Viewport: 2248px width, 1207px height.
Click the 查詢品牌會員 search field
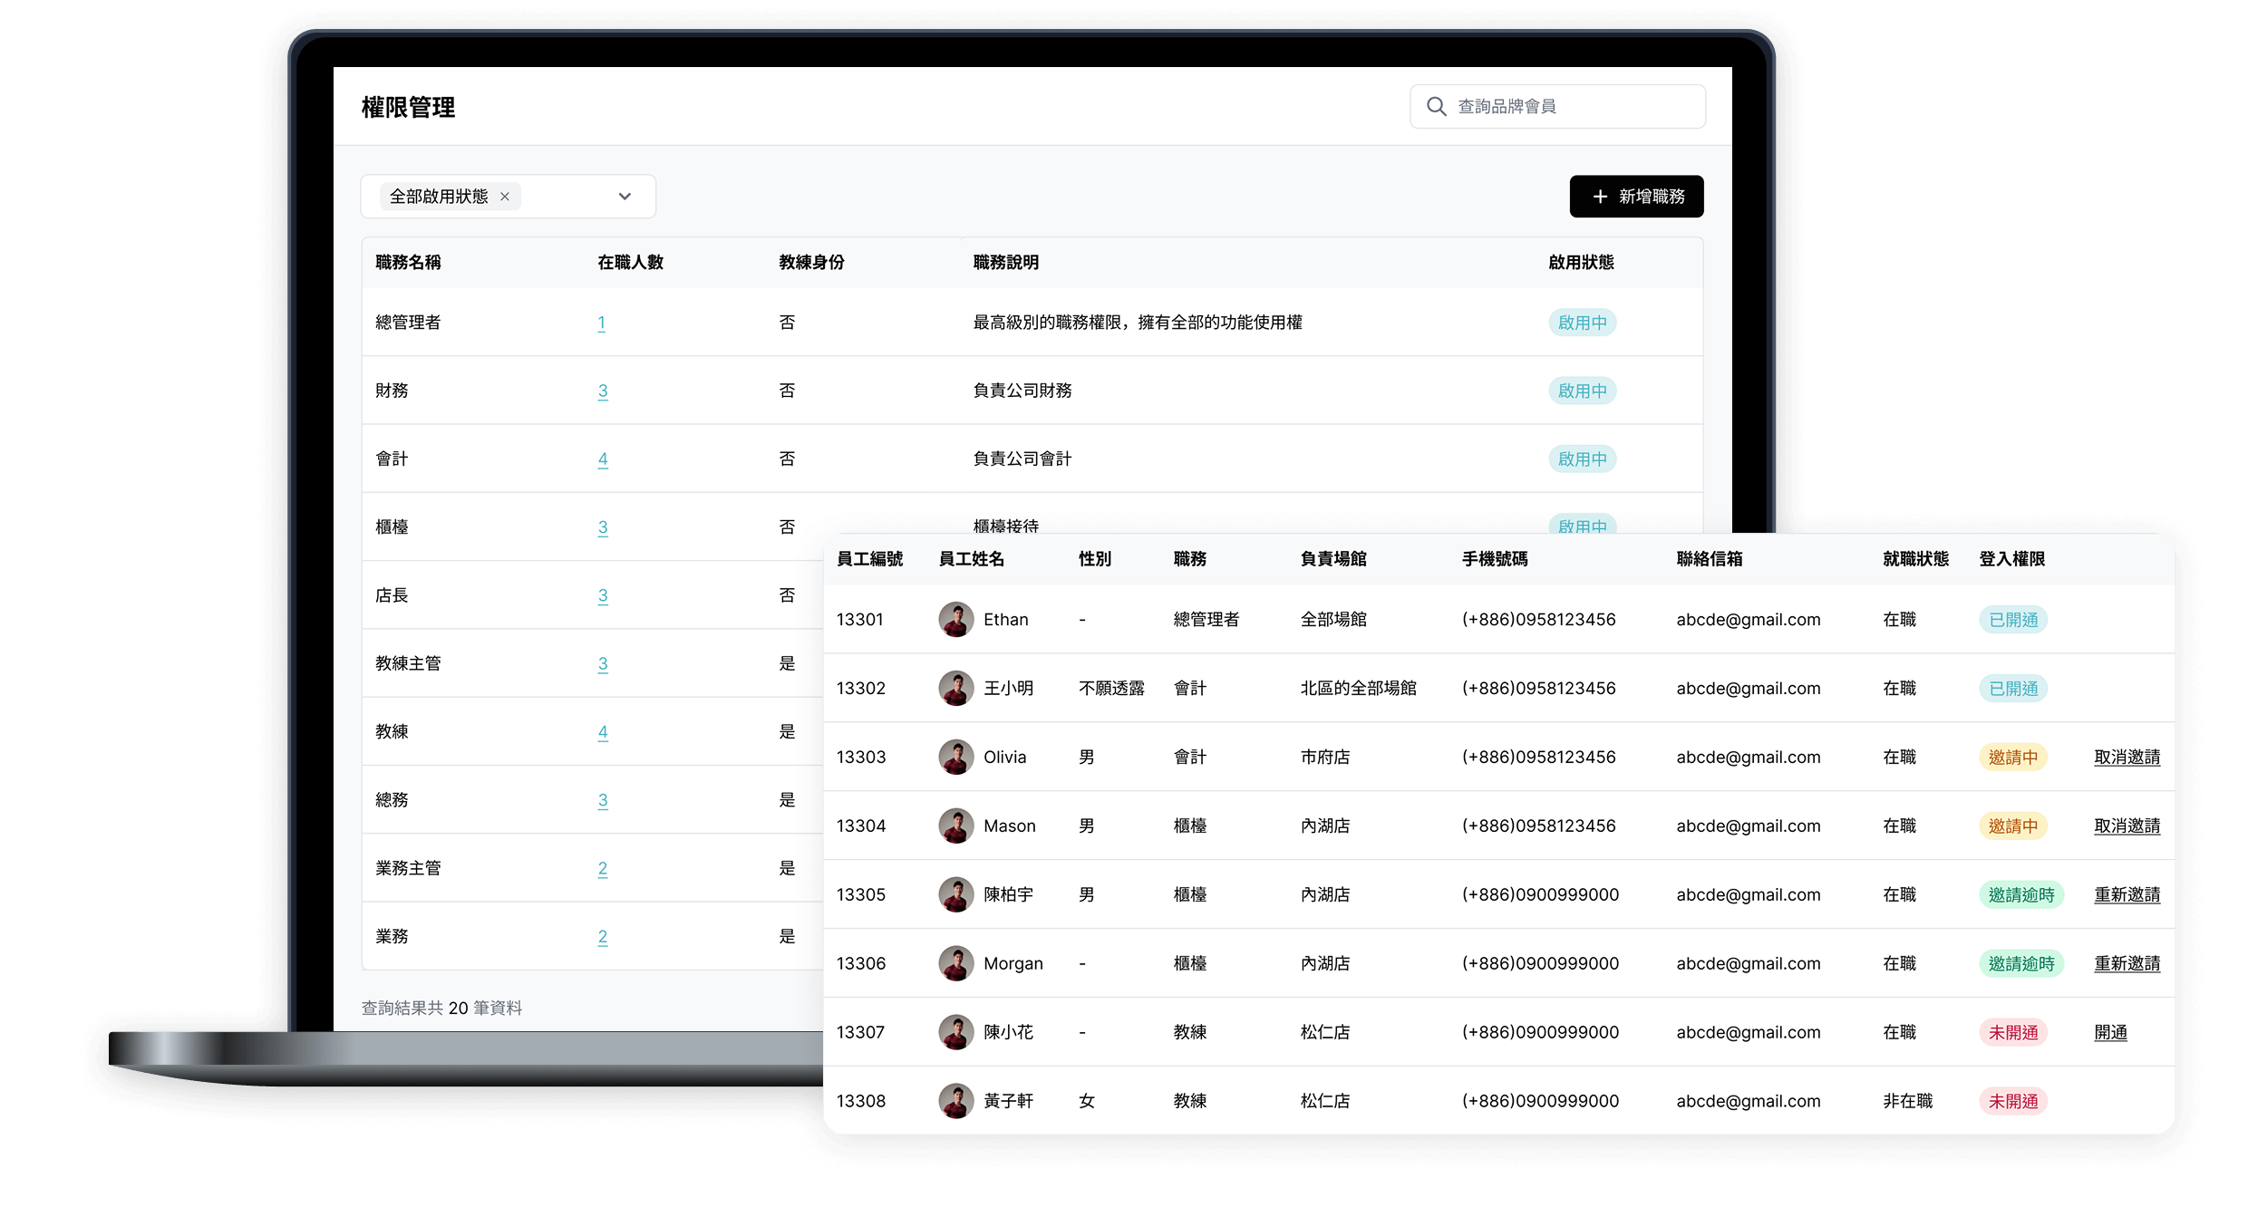click(x=1559, y=106)
